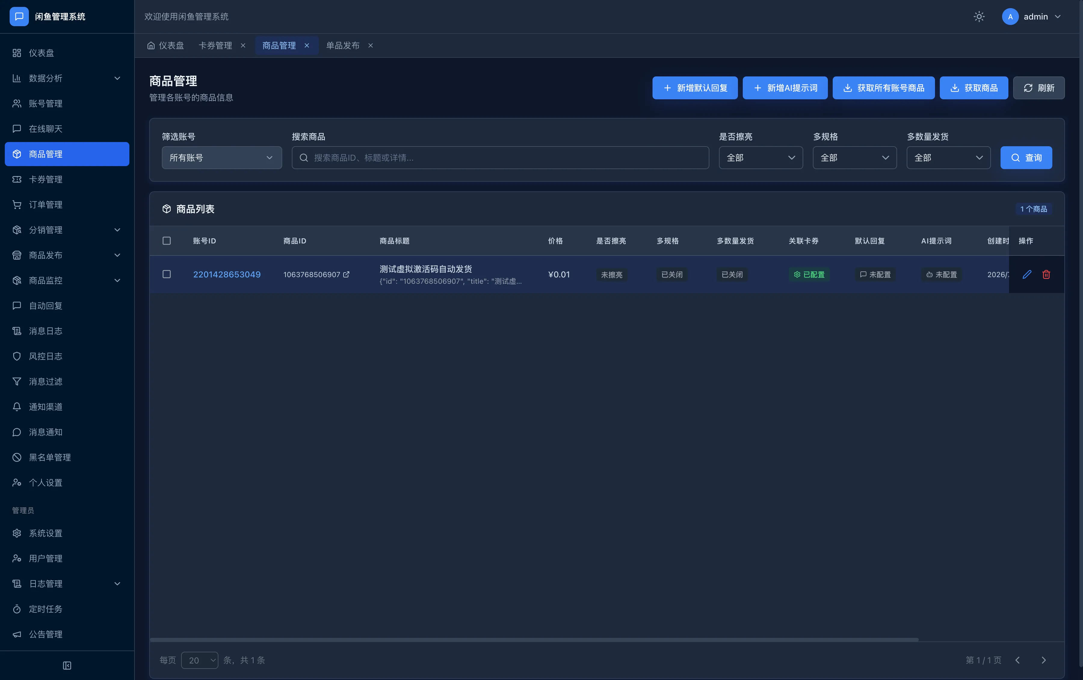Screen dimensions: 1083x680
Task: Click the 已配置 linked coupon badge
Action: (x=809, y=274)
